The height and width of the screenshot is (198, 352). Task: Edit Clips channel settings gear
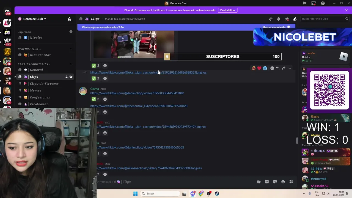71,77
